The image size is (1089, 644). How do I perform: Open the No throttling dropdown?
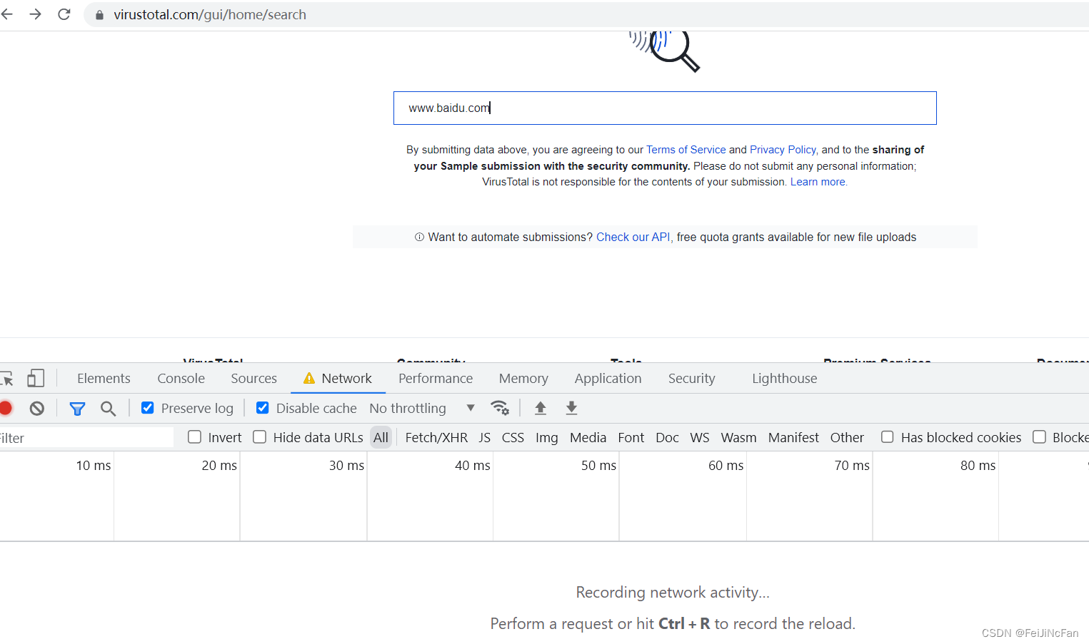click(x=422, y=408)
